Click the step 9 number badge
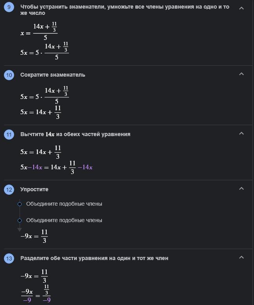 (9, 7)
